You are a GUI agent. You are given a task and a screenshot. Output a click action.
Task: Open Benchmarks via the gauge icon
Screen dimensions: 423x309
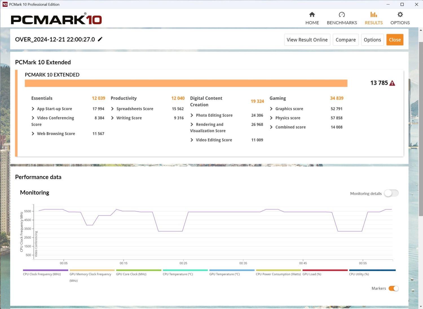tap(342, 15)
